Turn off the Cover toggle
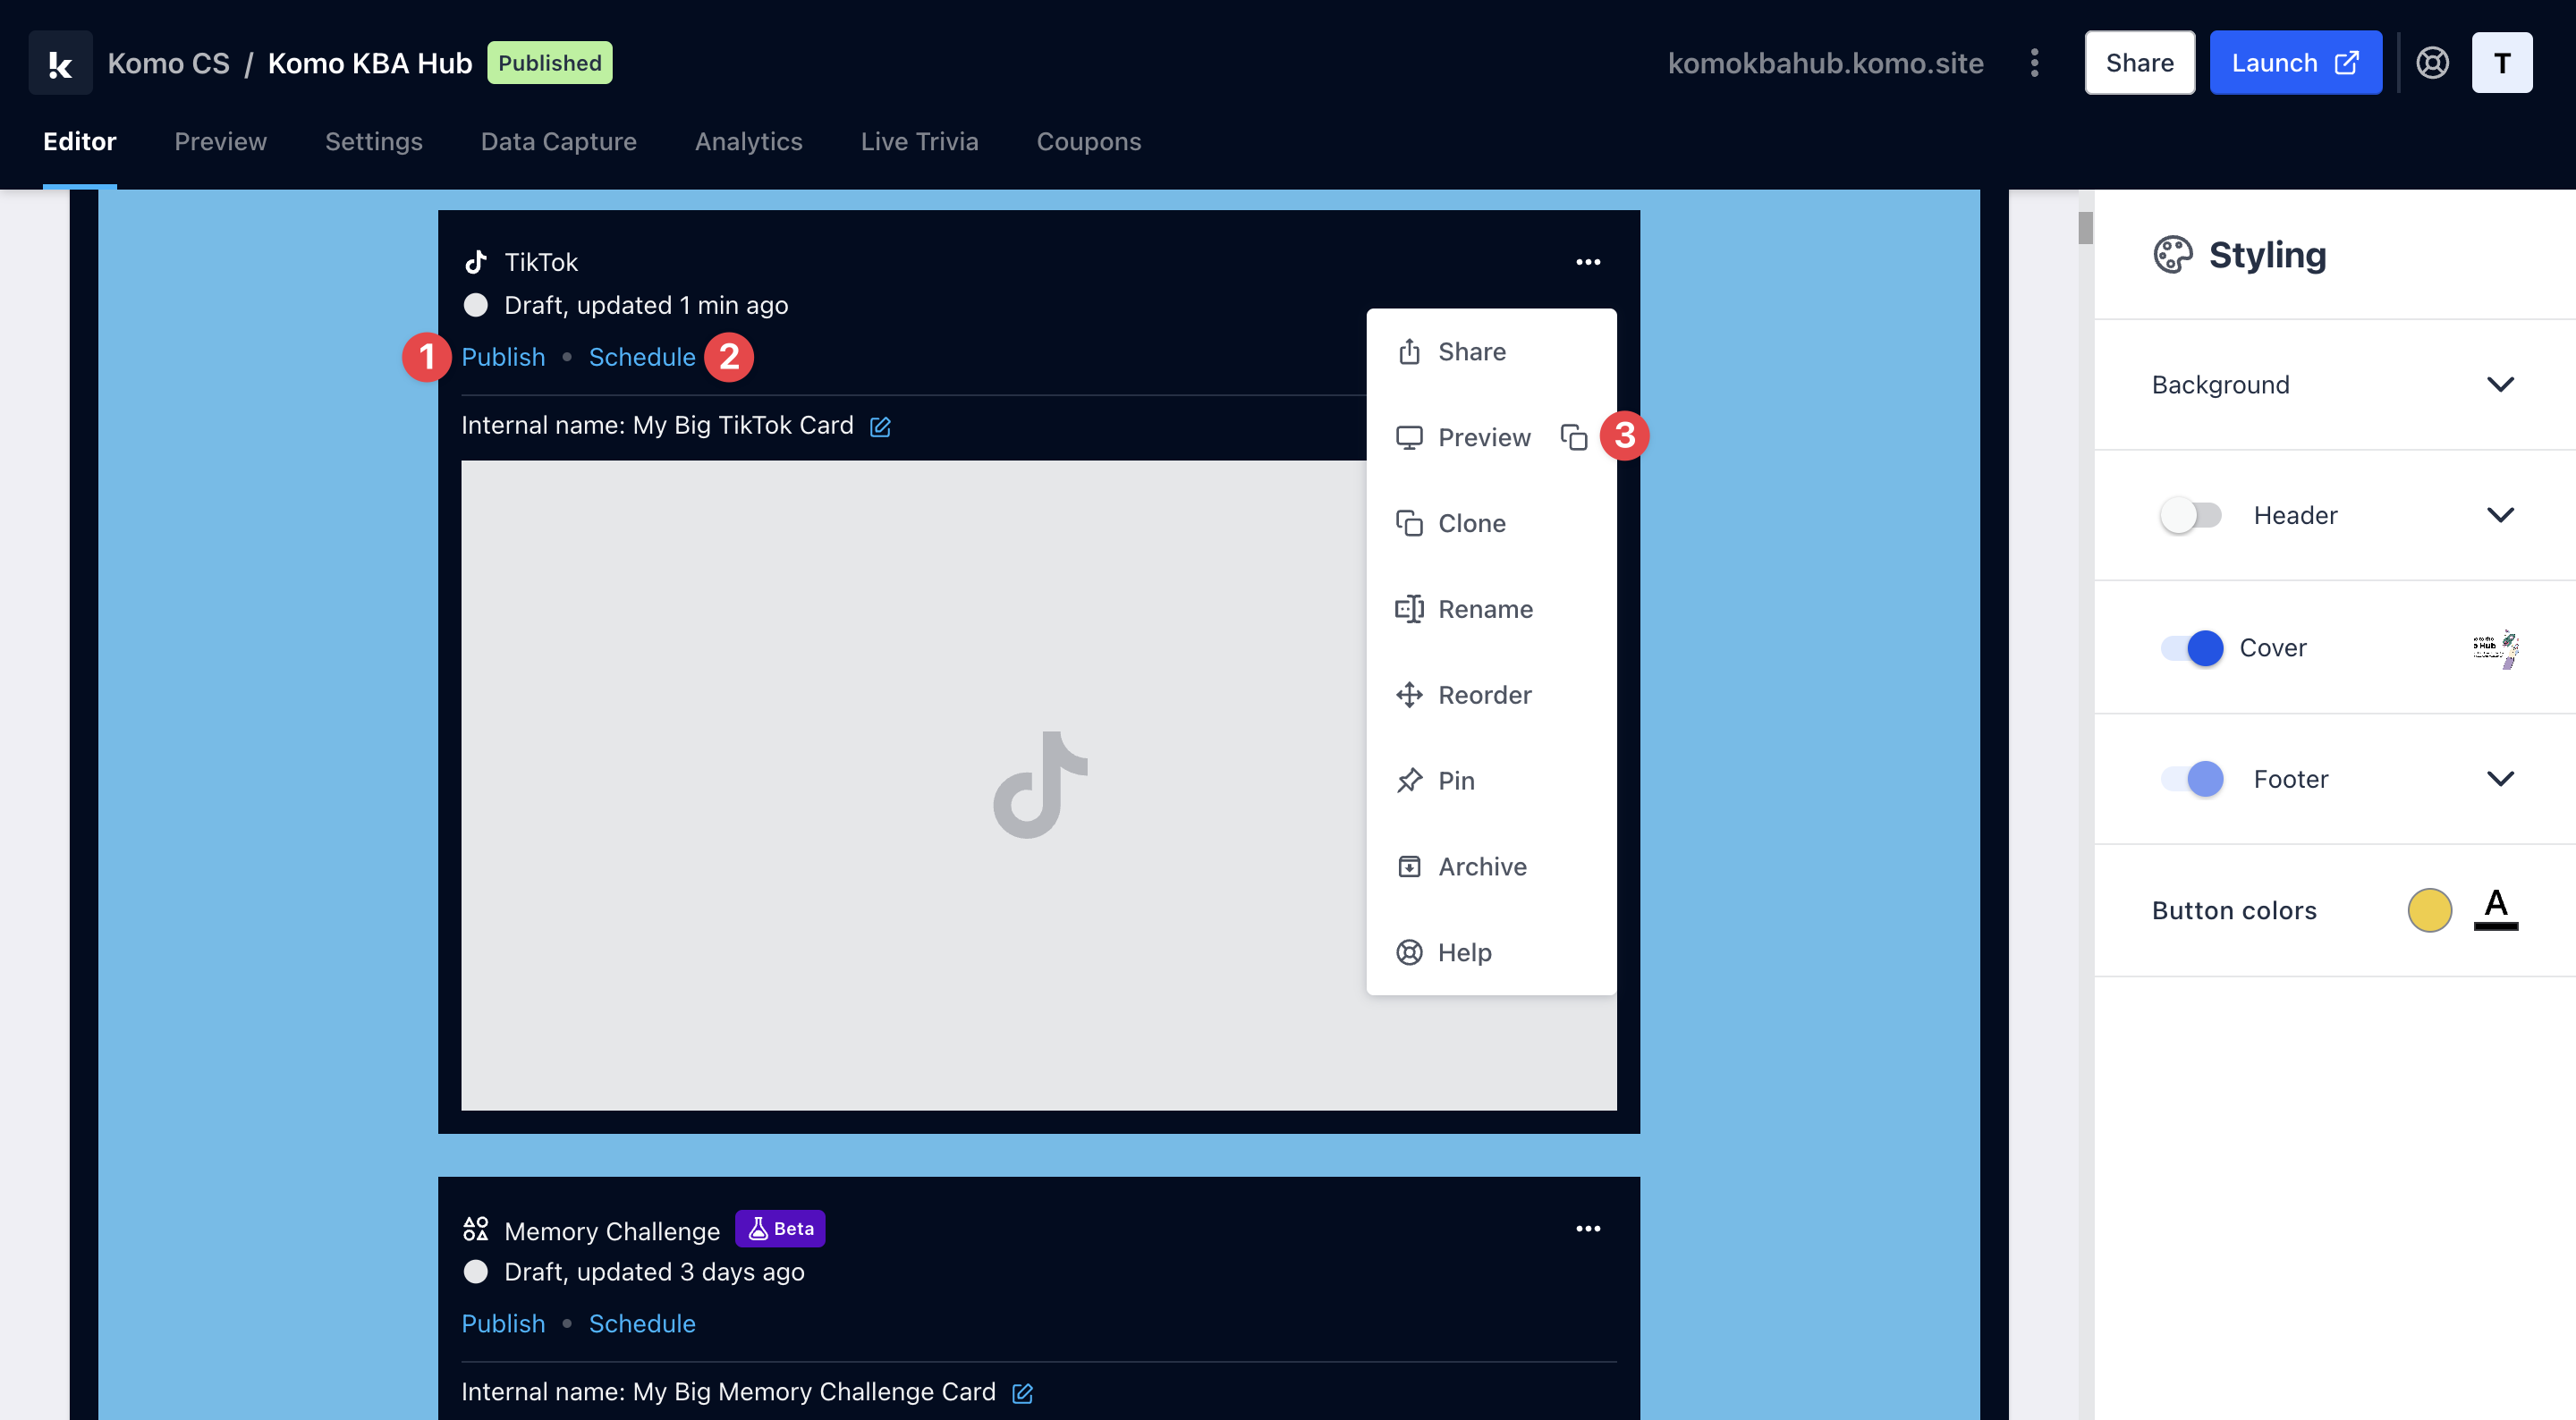This screenshot has width=2576, height=1420. click(2192, 648)
